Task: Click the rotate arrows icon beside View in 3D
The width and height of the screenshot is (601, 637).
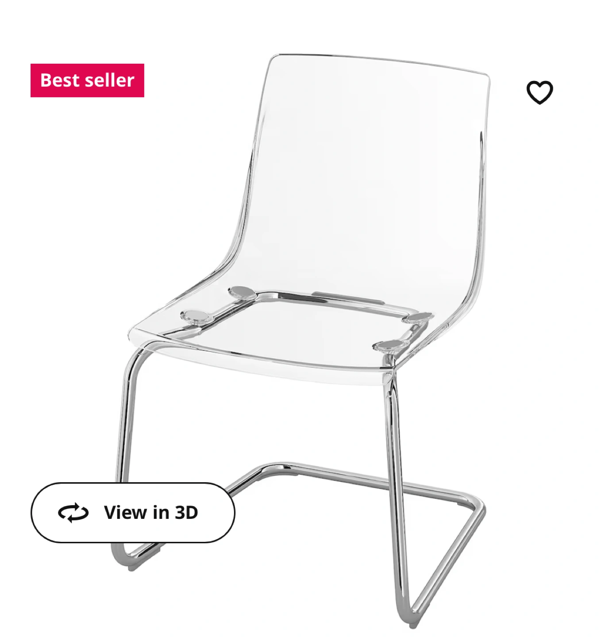Action: (x=73, y=513)
